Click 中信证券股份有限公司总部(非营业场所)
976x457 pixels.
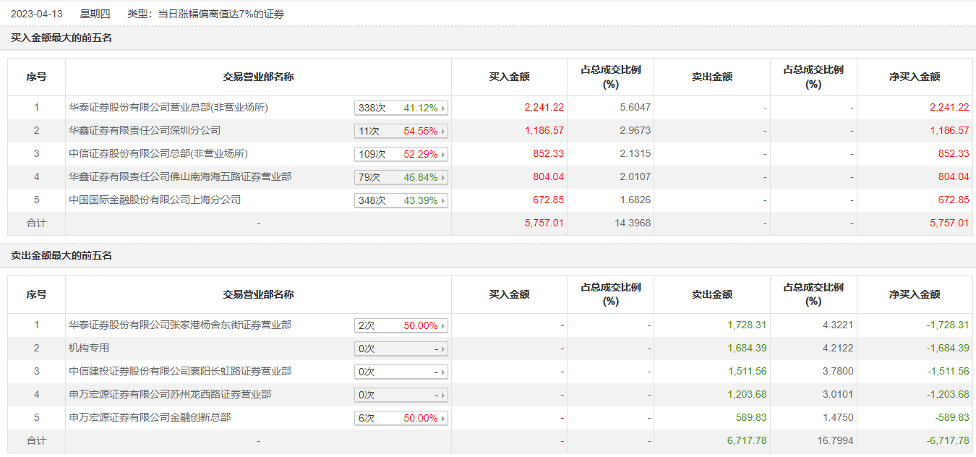pos(158,154)
